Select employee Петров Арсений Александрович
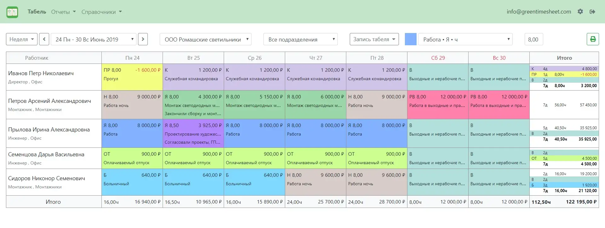The height and width of the screenshot is (228, 605). tap(49, 101)
